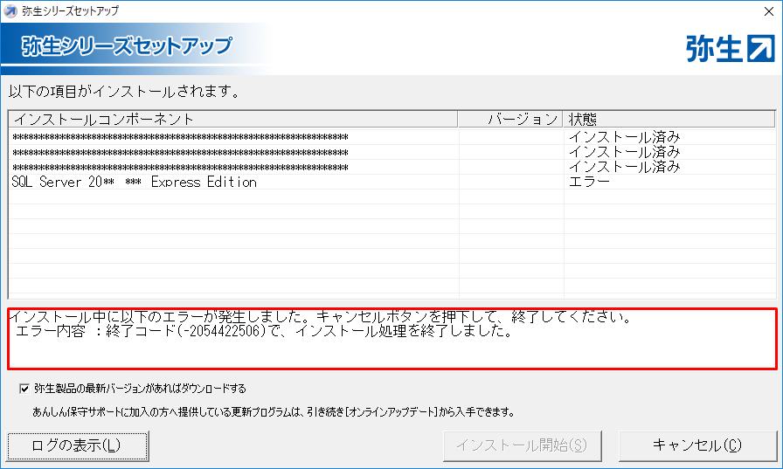This screenshot has width=783, height=469.
Task: Click the Yayoi app icon in title bar
Action: click(10, 10)
